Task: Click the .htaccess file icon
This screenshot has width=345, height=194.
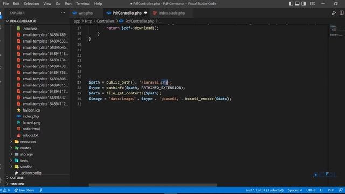Action: coord(19,29)
